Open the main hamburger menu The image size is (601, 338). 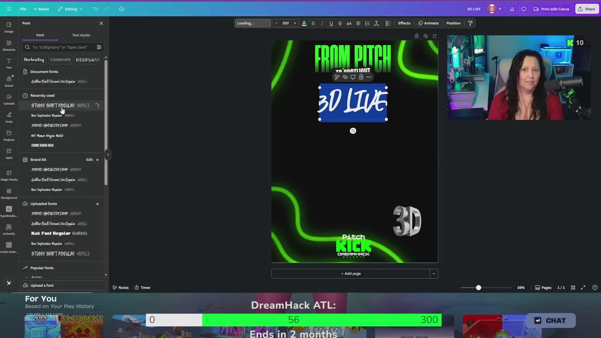[8, 9]
